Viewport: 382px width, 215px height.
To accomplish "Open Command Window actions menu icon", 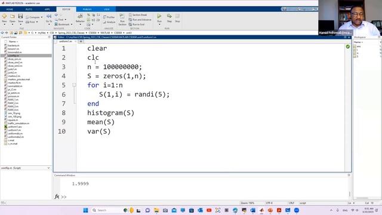I will tap(349, 175).
